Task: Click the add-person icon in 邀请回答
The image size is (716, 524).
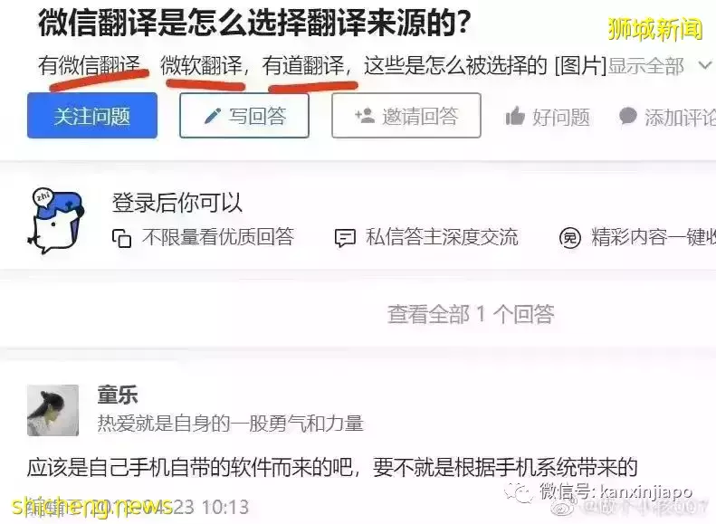Action: point(365,116)
